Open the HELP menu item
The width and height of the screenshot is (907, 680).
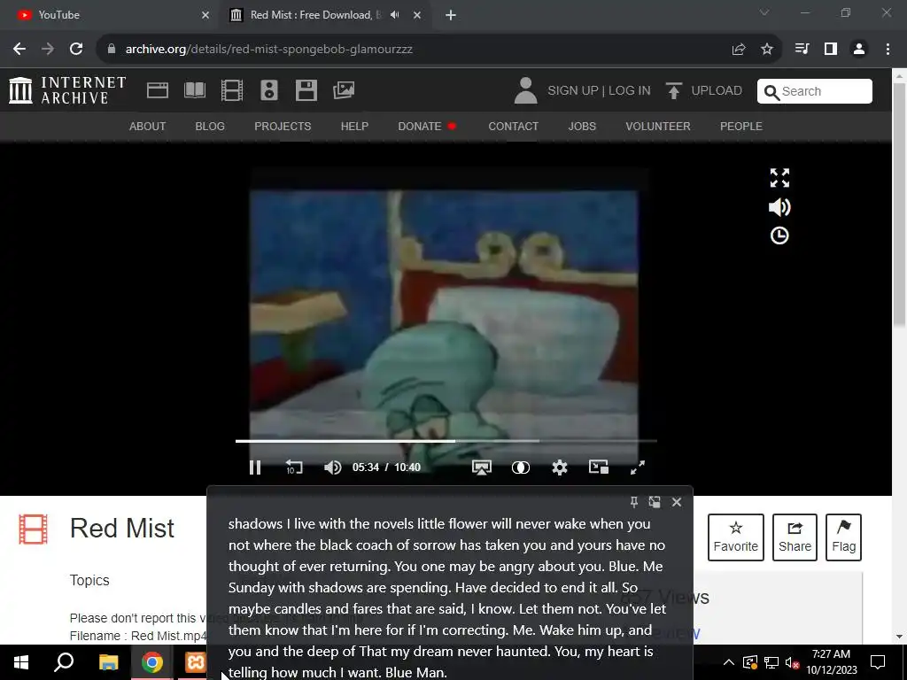pyautogui.click(x=354, y=126)
